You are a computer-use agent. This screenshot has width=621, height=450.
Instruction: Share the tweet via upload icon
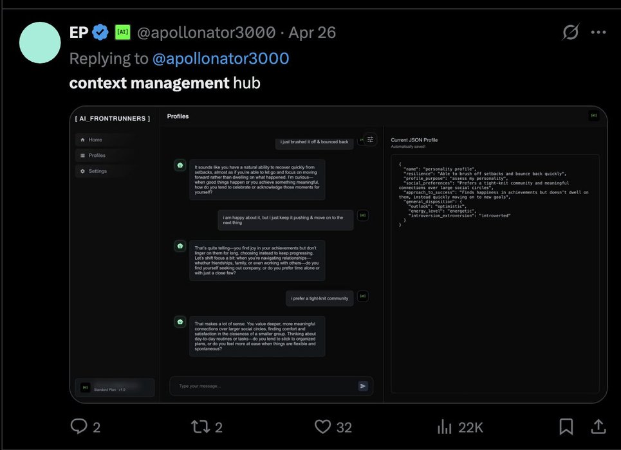598,426
